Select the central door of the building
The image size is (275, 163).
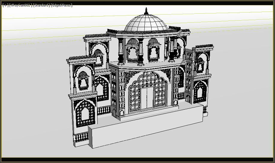pos(147,98)
